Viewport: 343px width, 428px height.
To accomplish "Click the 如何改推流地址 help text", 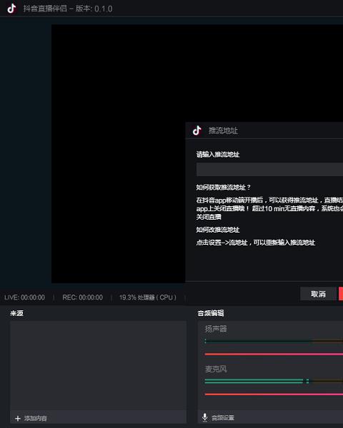I will click(x=218, y=230).
